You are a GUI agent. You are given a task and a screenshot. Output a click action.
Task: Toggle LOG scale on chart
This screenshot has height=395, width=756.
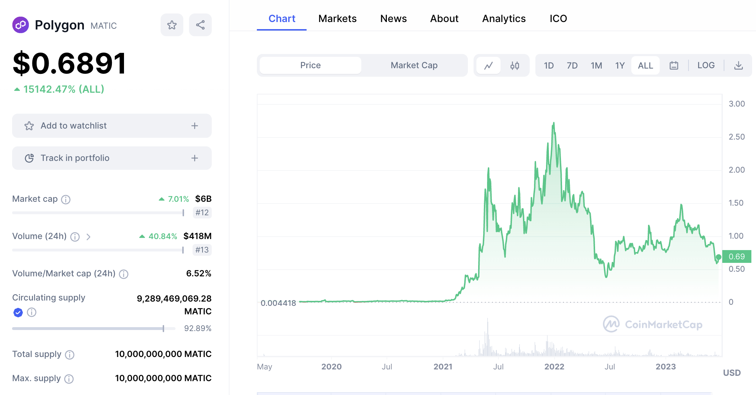(706, 65)
